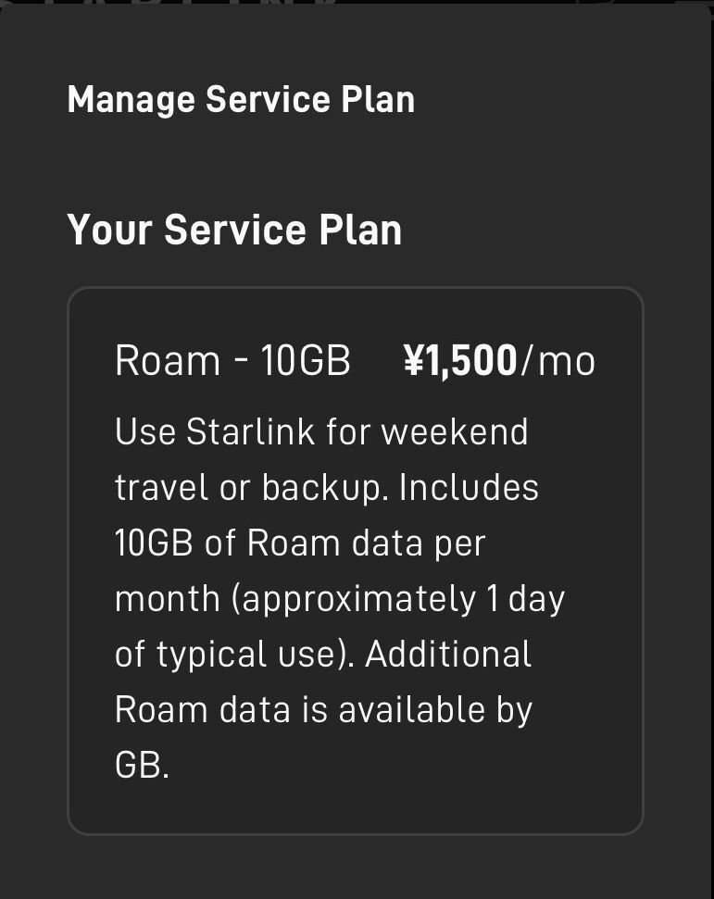
Task: Click the /mo billing period label
Action: coord(557,360)
